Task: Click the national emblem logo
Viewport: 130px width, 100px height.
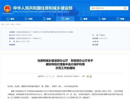Action: [x=7, y=9]
